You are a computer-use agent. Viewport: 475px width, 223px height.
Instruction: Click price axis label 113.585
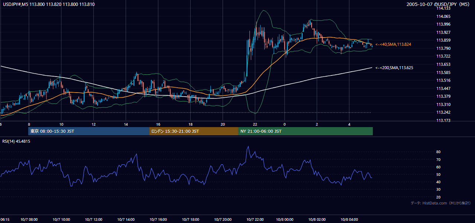click(x=443, y=72)
